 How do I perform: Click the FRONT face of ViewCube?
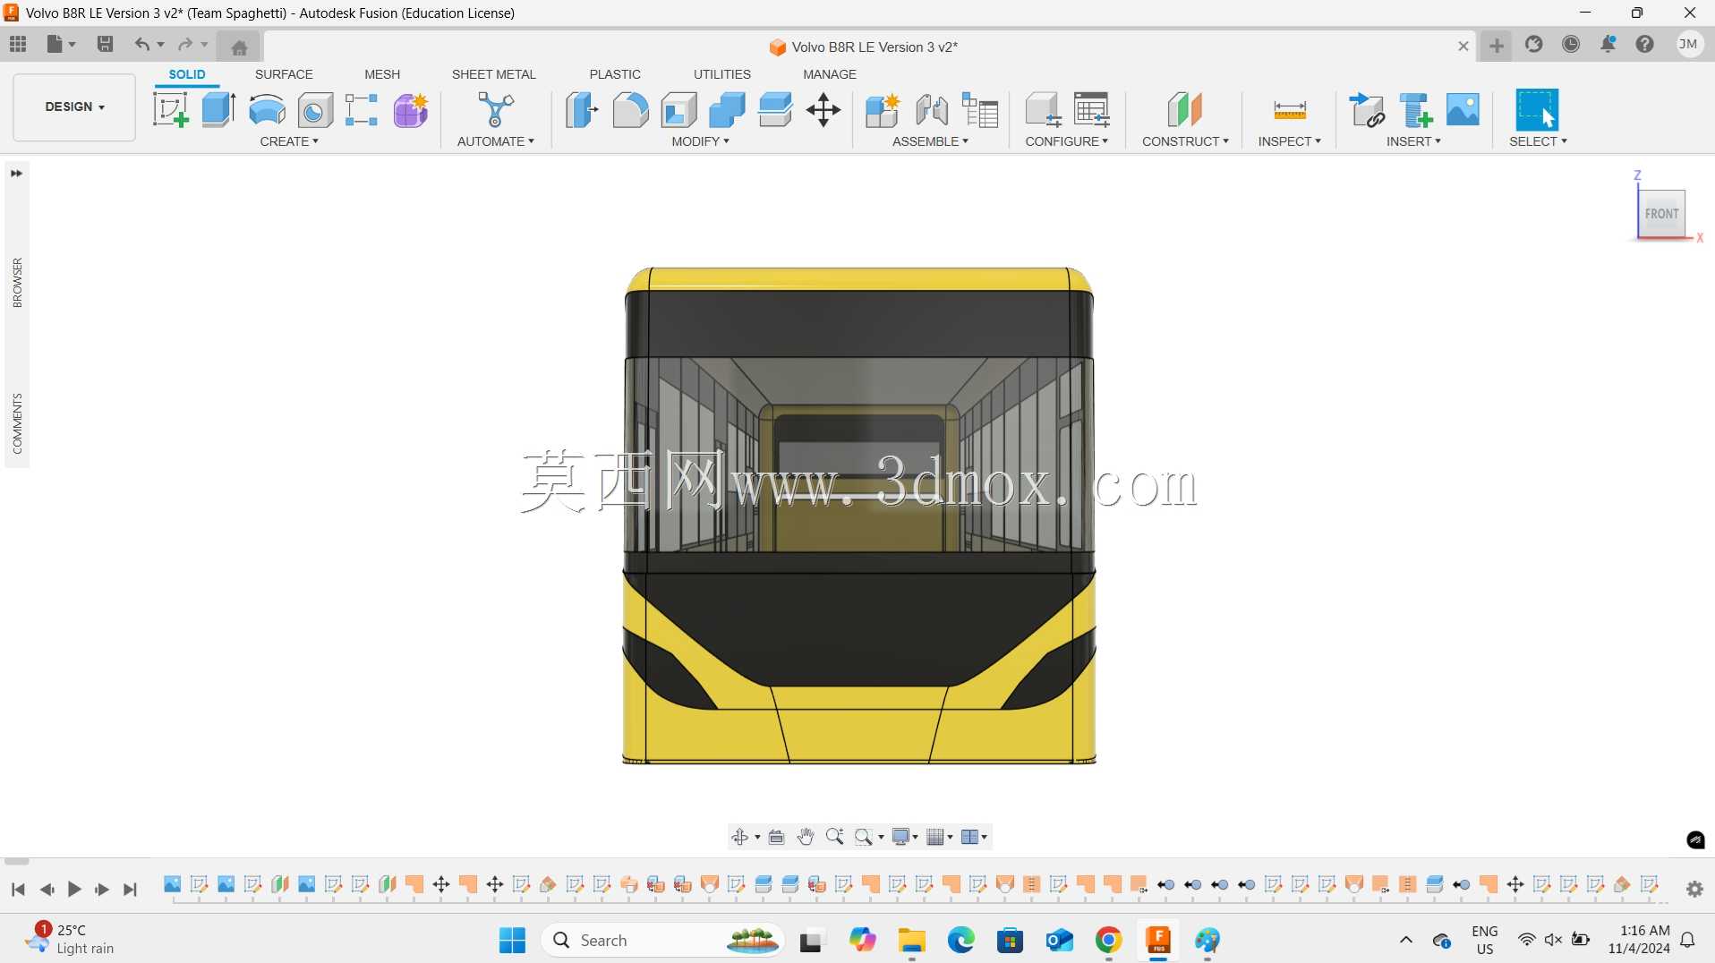[x=1661, y=214]
